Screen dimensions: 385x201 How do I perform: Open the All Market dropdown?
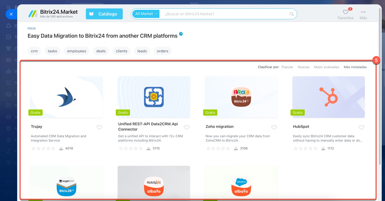[146, 14]
